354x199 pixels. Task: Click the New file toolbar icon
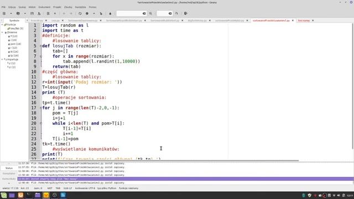[x=4, y=13]
